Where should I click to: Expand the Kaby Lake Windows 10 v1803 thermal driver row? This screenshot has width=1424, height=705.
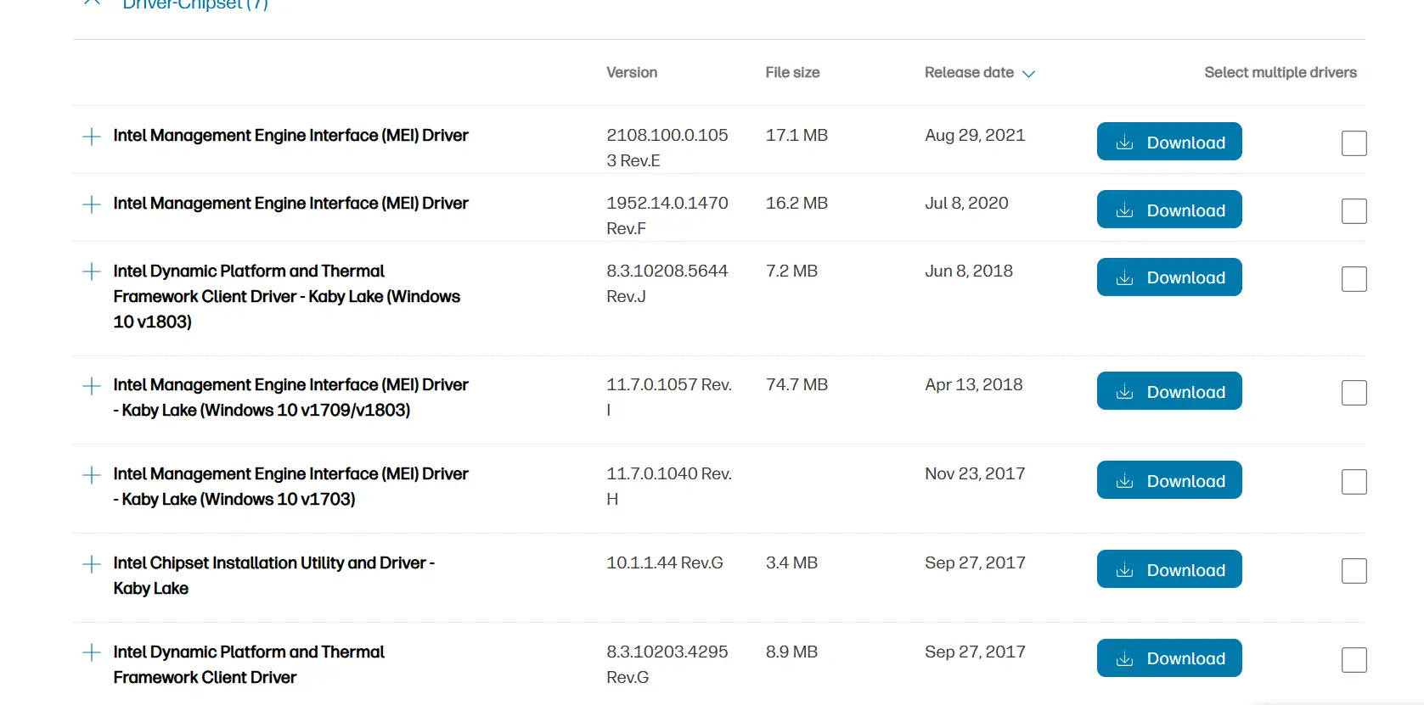(x=92, y=271)
